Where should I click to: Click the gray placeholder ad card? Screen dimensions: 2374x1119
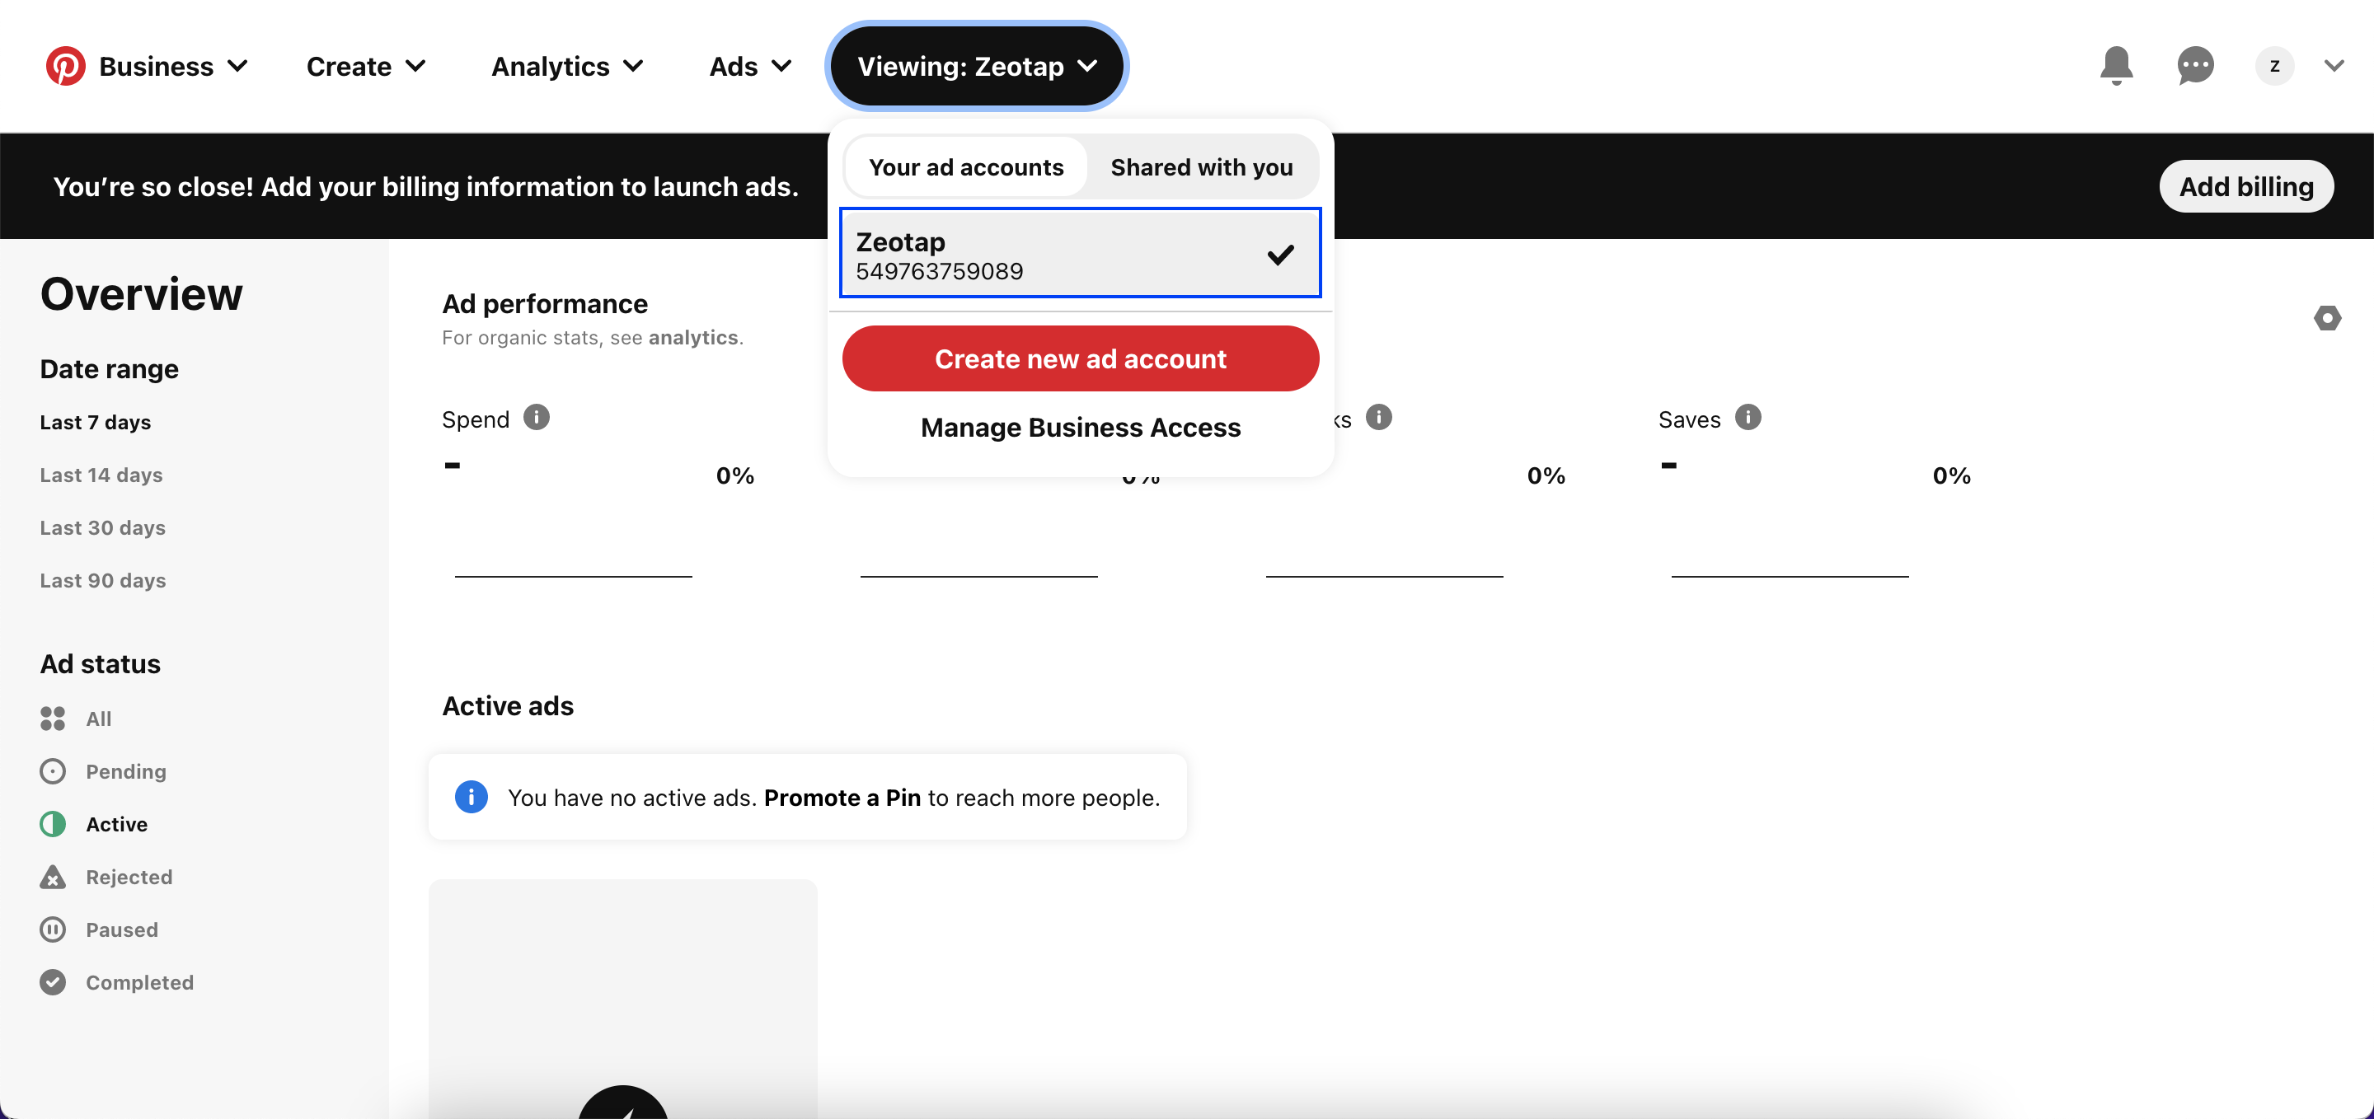[x=623, y=999]
